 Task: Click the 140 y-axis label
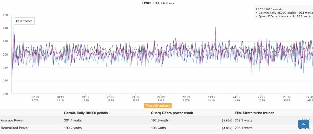(6, 94)
